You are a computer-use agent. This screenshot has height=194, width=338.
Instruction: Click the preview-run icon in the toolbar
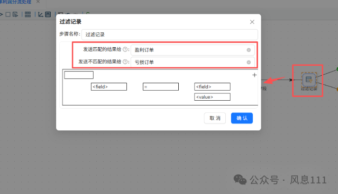[x=15, y=14]
